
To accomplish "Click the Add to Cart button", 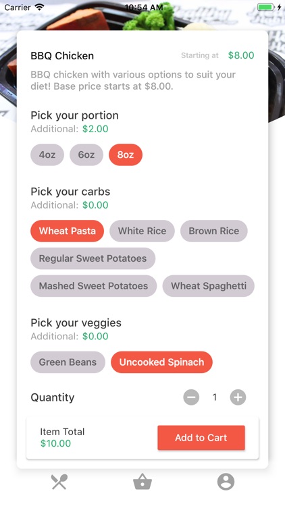I will [201, 438].
